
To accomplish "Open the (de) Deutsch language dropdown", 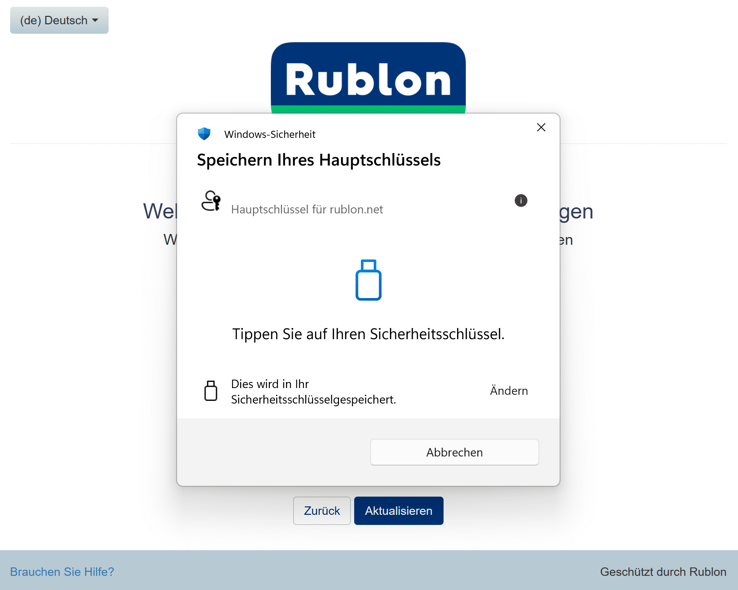I will pyautogui.click(x=59, y=20).
